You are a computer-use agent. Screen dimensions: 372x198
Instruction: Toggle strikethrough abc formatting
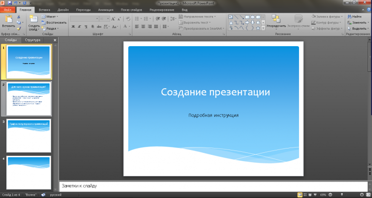[99, 27]
